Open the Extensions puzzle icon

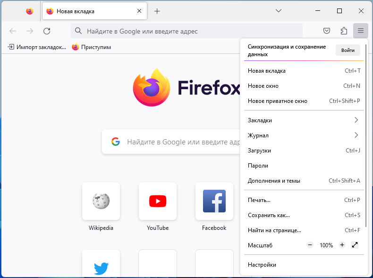pos(344,31)
